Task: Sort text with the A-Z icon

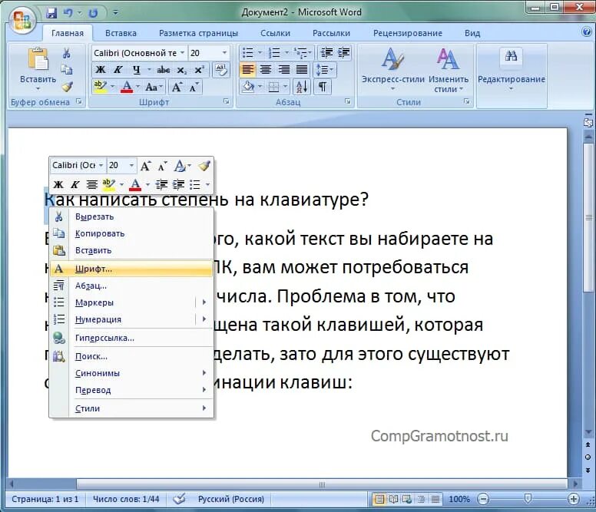Action: tap(302, 87)
